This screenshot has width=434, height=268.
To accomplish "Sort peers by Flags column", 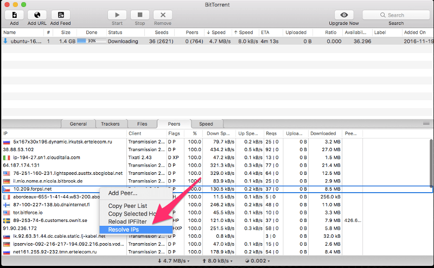I will [174, 133].
